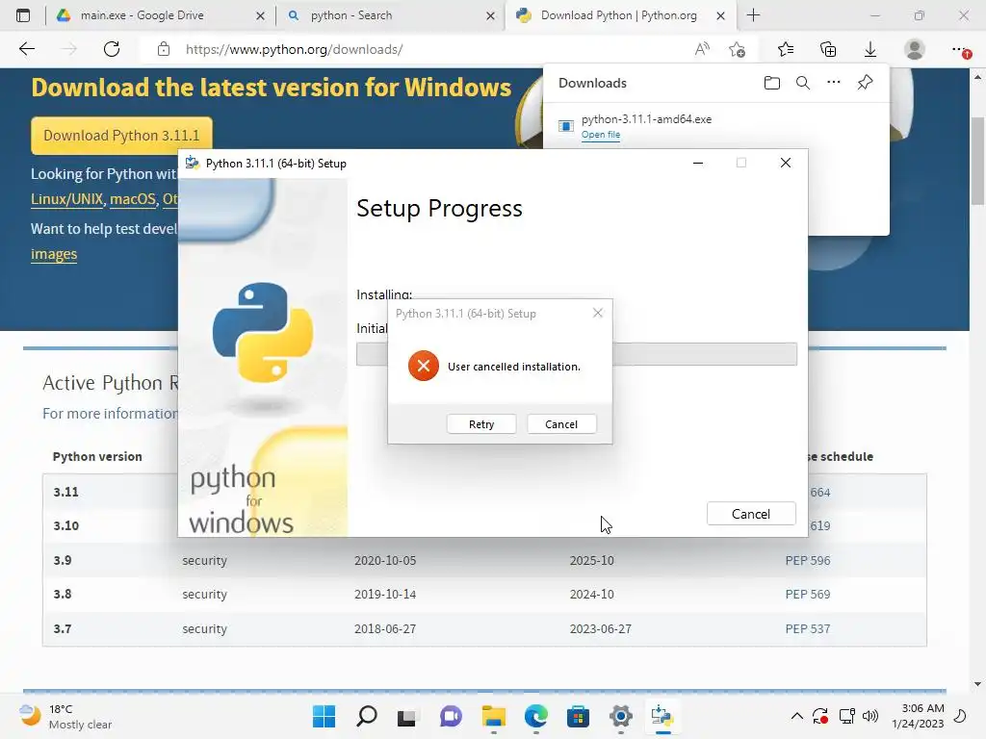Minimize the Python Setup window
Image resolution: width=986 pixels, height=739 pixels.
tap(698, 163)
